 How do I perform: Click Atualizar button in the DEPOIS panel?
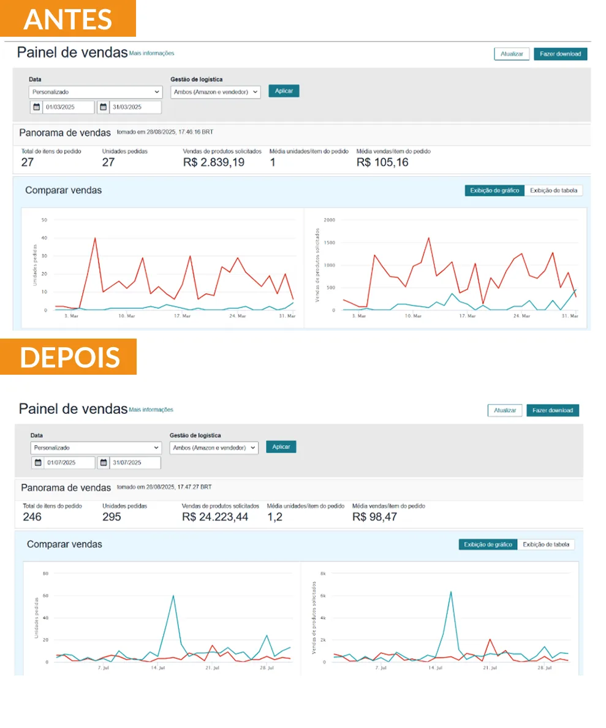pos(504,410)
